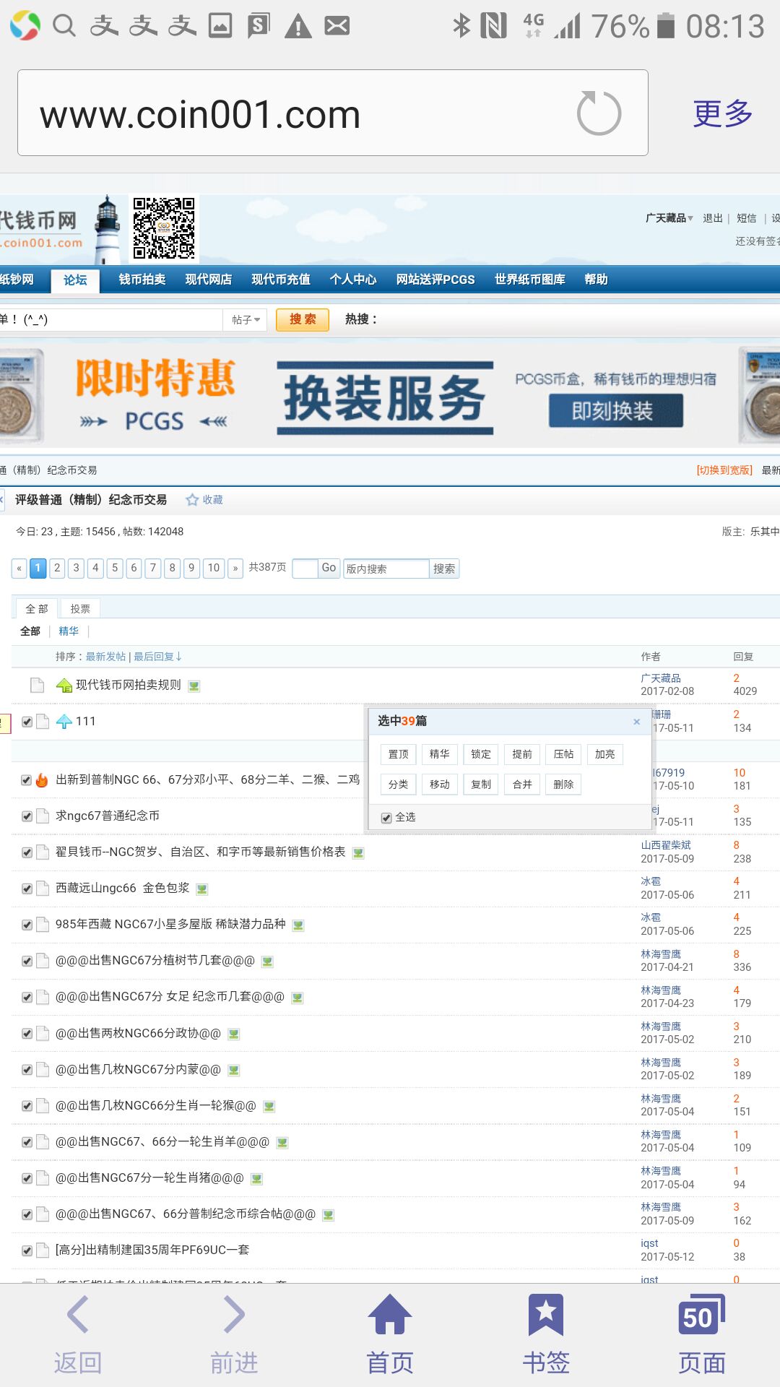Close the selected 39 posts popup
This screenshot has width=780, height=1387.
(x=636, y=722)
